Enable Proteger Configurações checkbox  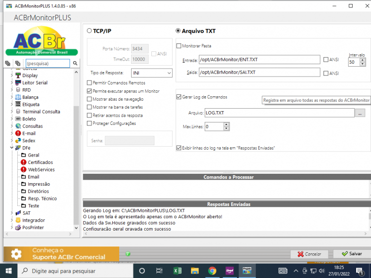click(89, 123)
